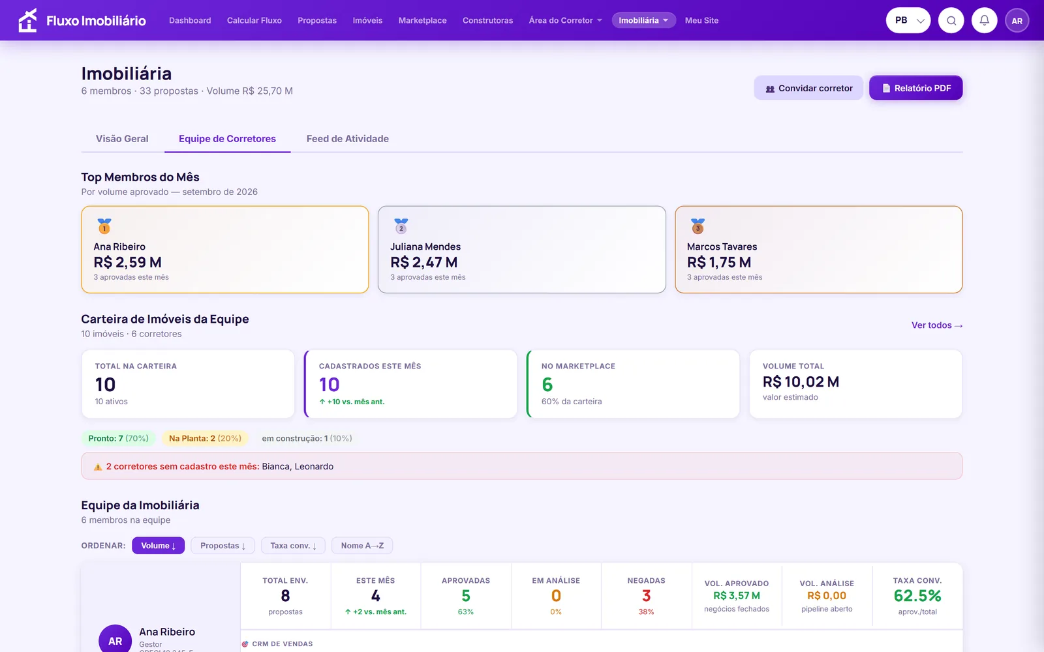Image resolution: width=1044 pixels, height=652 pixels.
Task: Click the gold medal on Ana Ribeiro card
Action: point(104,226)
